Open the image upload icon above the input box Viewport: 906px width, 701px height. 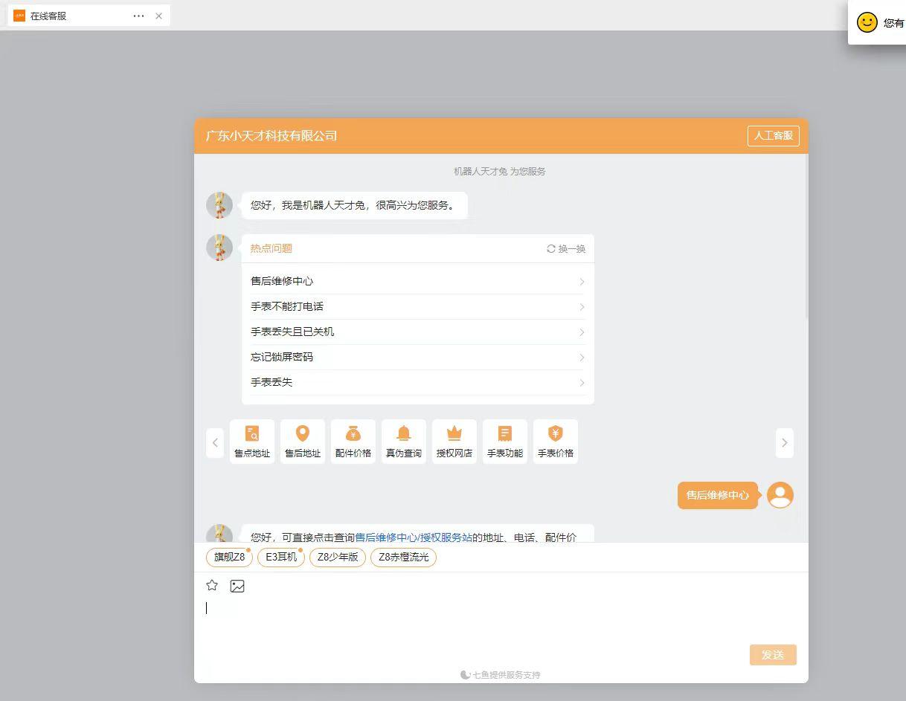[237, 586]
